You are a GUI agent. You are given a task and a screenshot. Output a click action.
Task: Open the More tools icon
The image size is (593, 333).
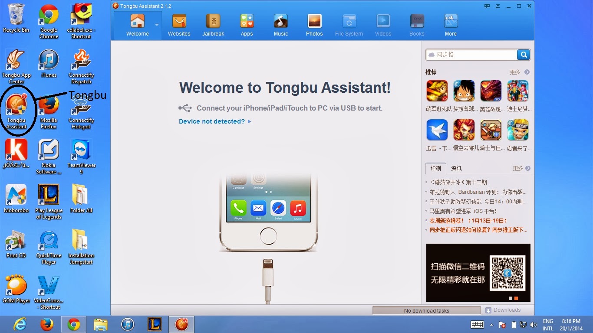[x=451, y=21]
